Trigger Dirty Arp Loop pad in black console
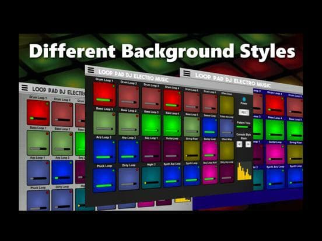 (227, 173)
